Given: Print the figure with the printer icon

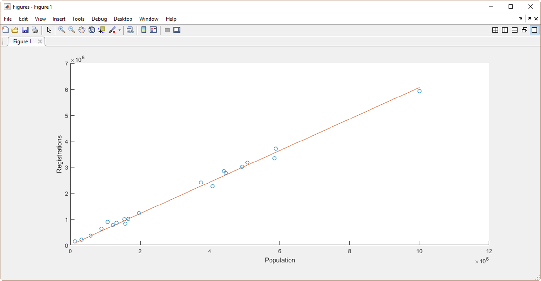Looking at the screenshot, I should (35, 30).
